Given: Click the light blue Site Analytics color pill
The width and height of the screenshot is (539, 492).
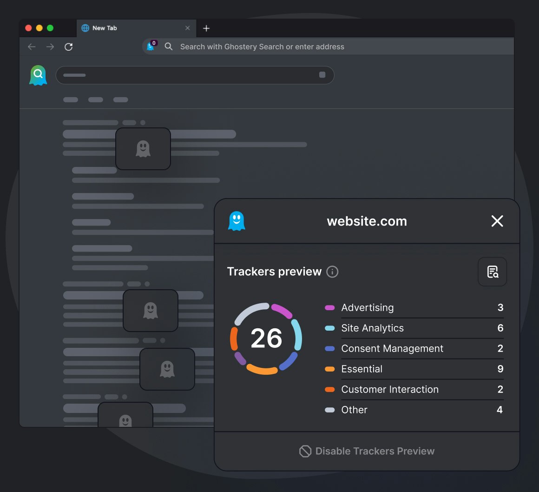Looking at the screenshot, I should pos(329,328).
